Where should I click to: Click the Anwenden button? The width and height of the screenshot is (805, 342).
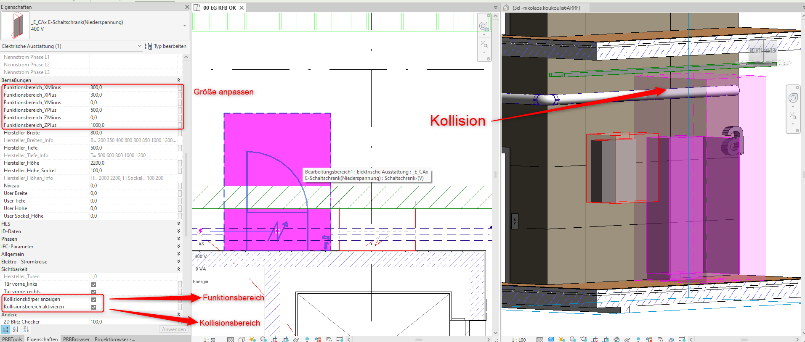point(173,329)
